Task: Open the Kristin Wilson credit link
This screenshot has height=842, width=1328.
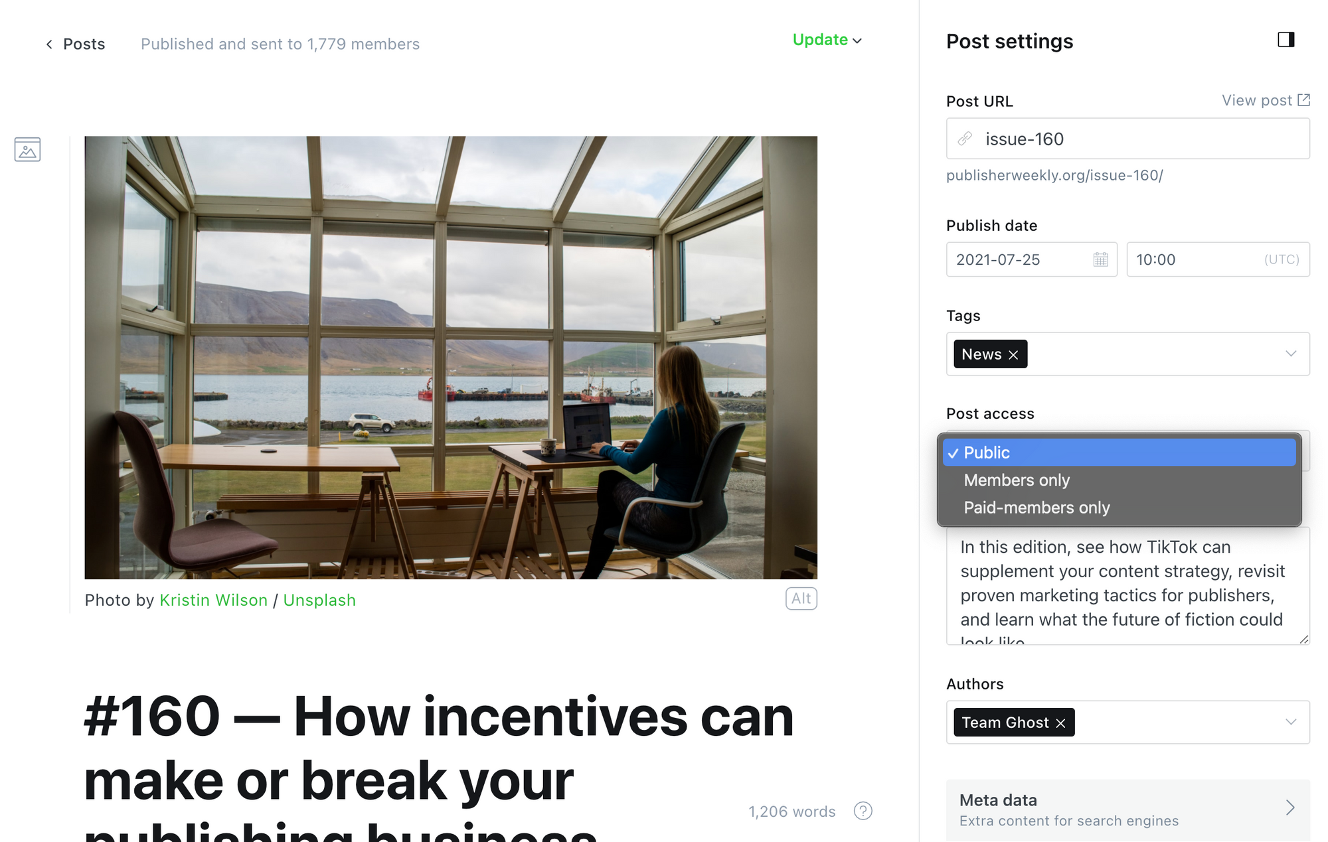Action: [213, 600]
